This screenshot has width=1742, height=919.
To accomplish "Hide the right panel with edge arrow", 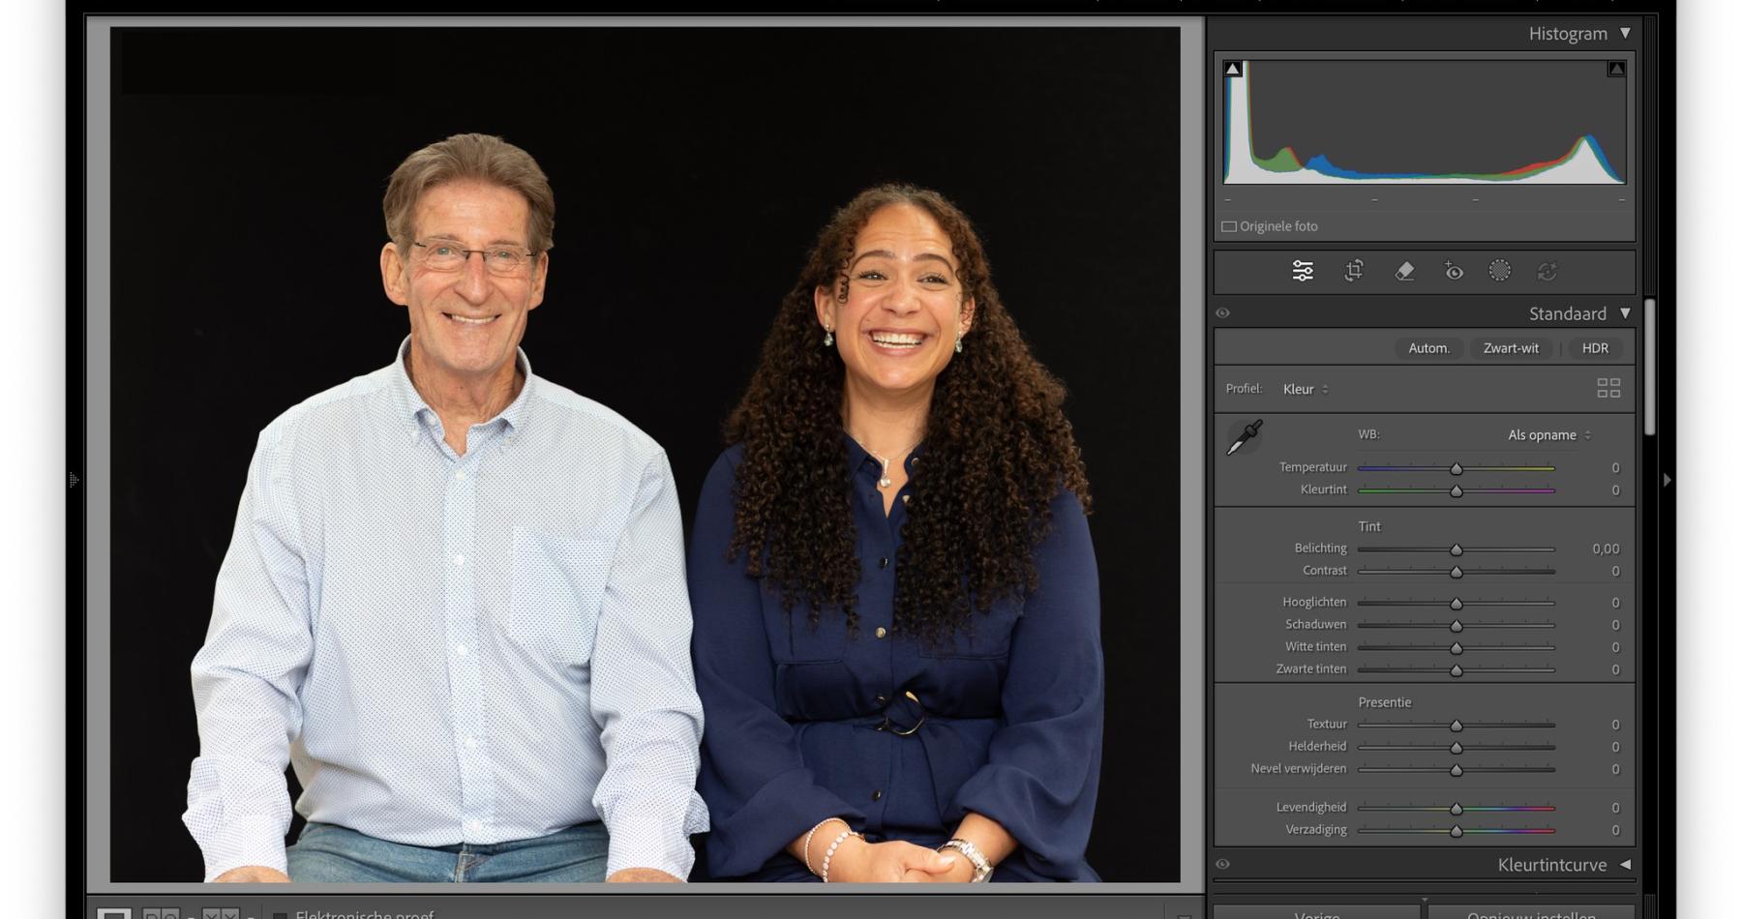I will [x=1667, y=479].
